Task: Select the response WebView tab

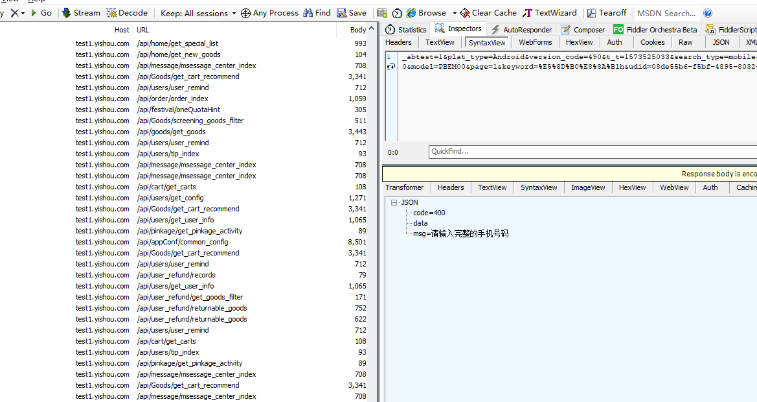Action: click(x=675, y=187)
